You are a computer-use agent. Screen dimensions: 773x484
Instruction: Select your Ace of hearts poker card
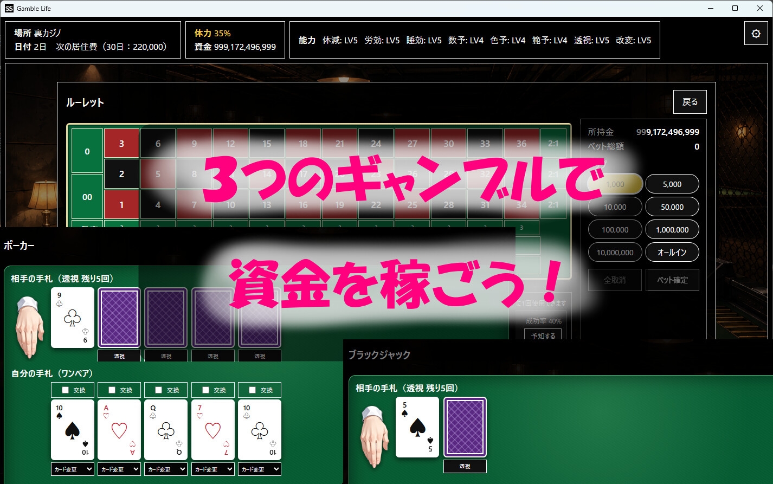point(119,430)
